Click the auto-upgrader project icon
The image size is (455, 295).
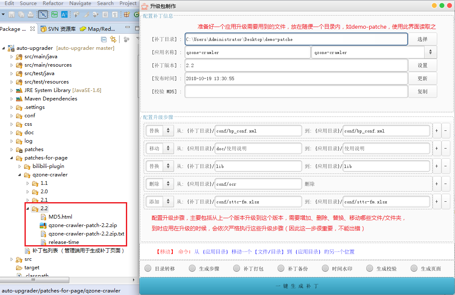pos(11,48)
